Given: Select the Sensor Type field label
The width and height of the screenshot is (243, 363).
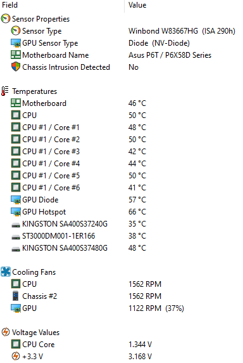Looking at the screenshot, I should [42, 31].
